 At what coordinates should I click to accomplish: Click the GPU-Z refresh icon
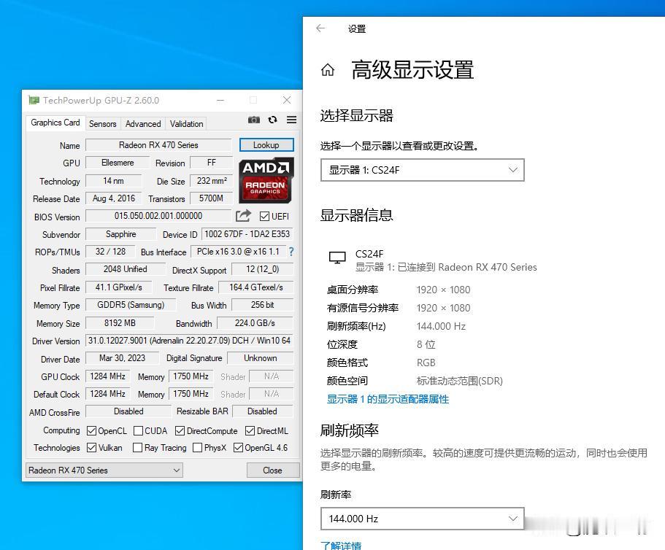pyautogui.click(x=273, y=120)
